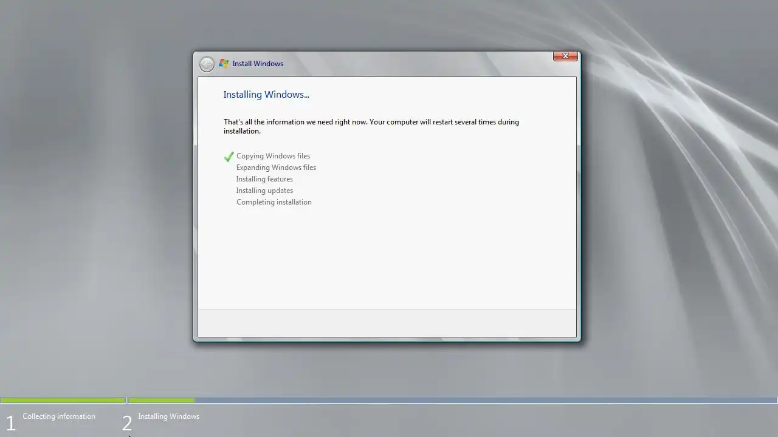Click the Collecting information progress bar
The width and height of the screenshot is (778, 437).
(63, 401)
